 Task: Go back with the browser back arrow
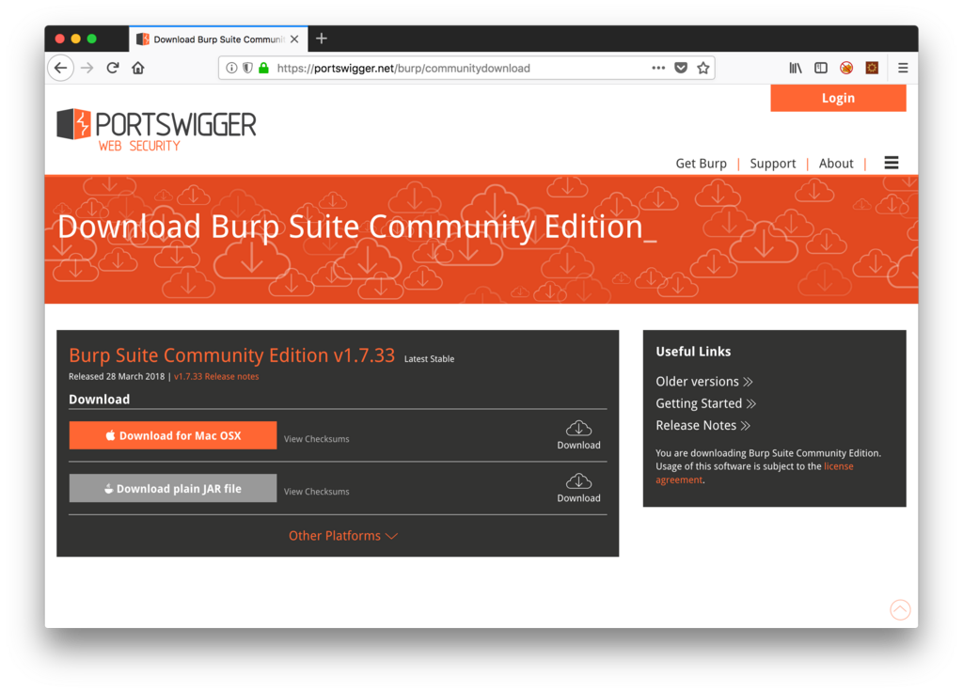click(x=61, y=68)
